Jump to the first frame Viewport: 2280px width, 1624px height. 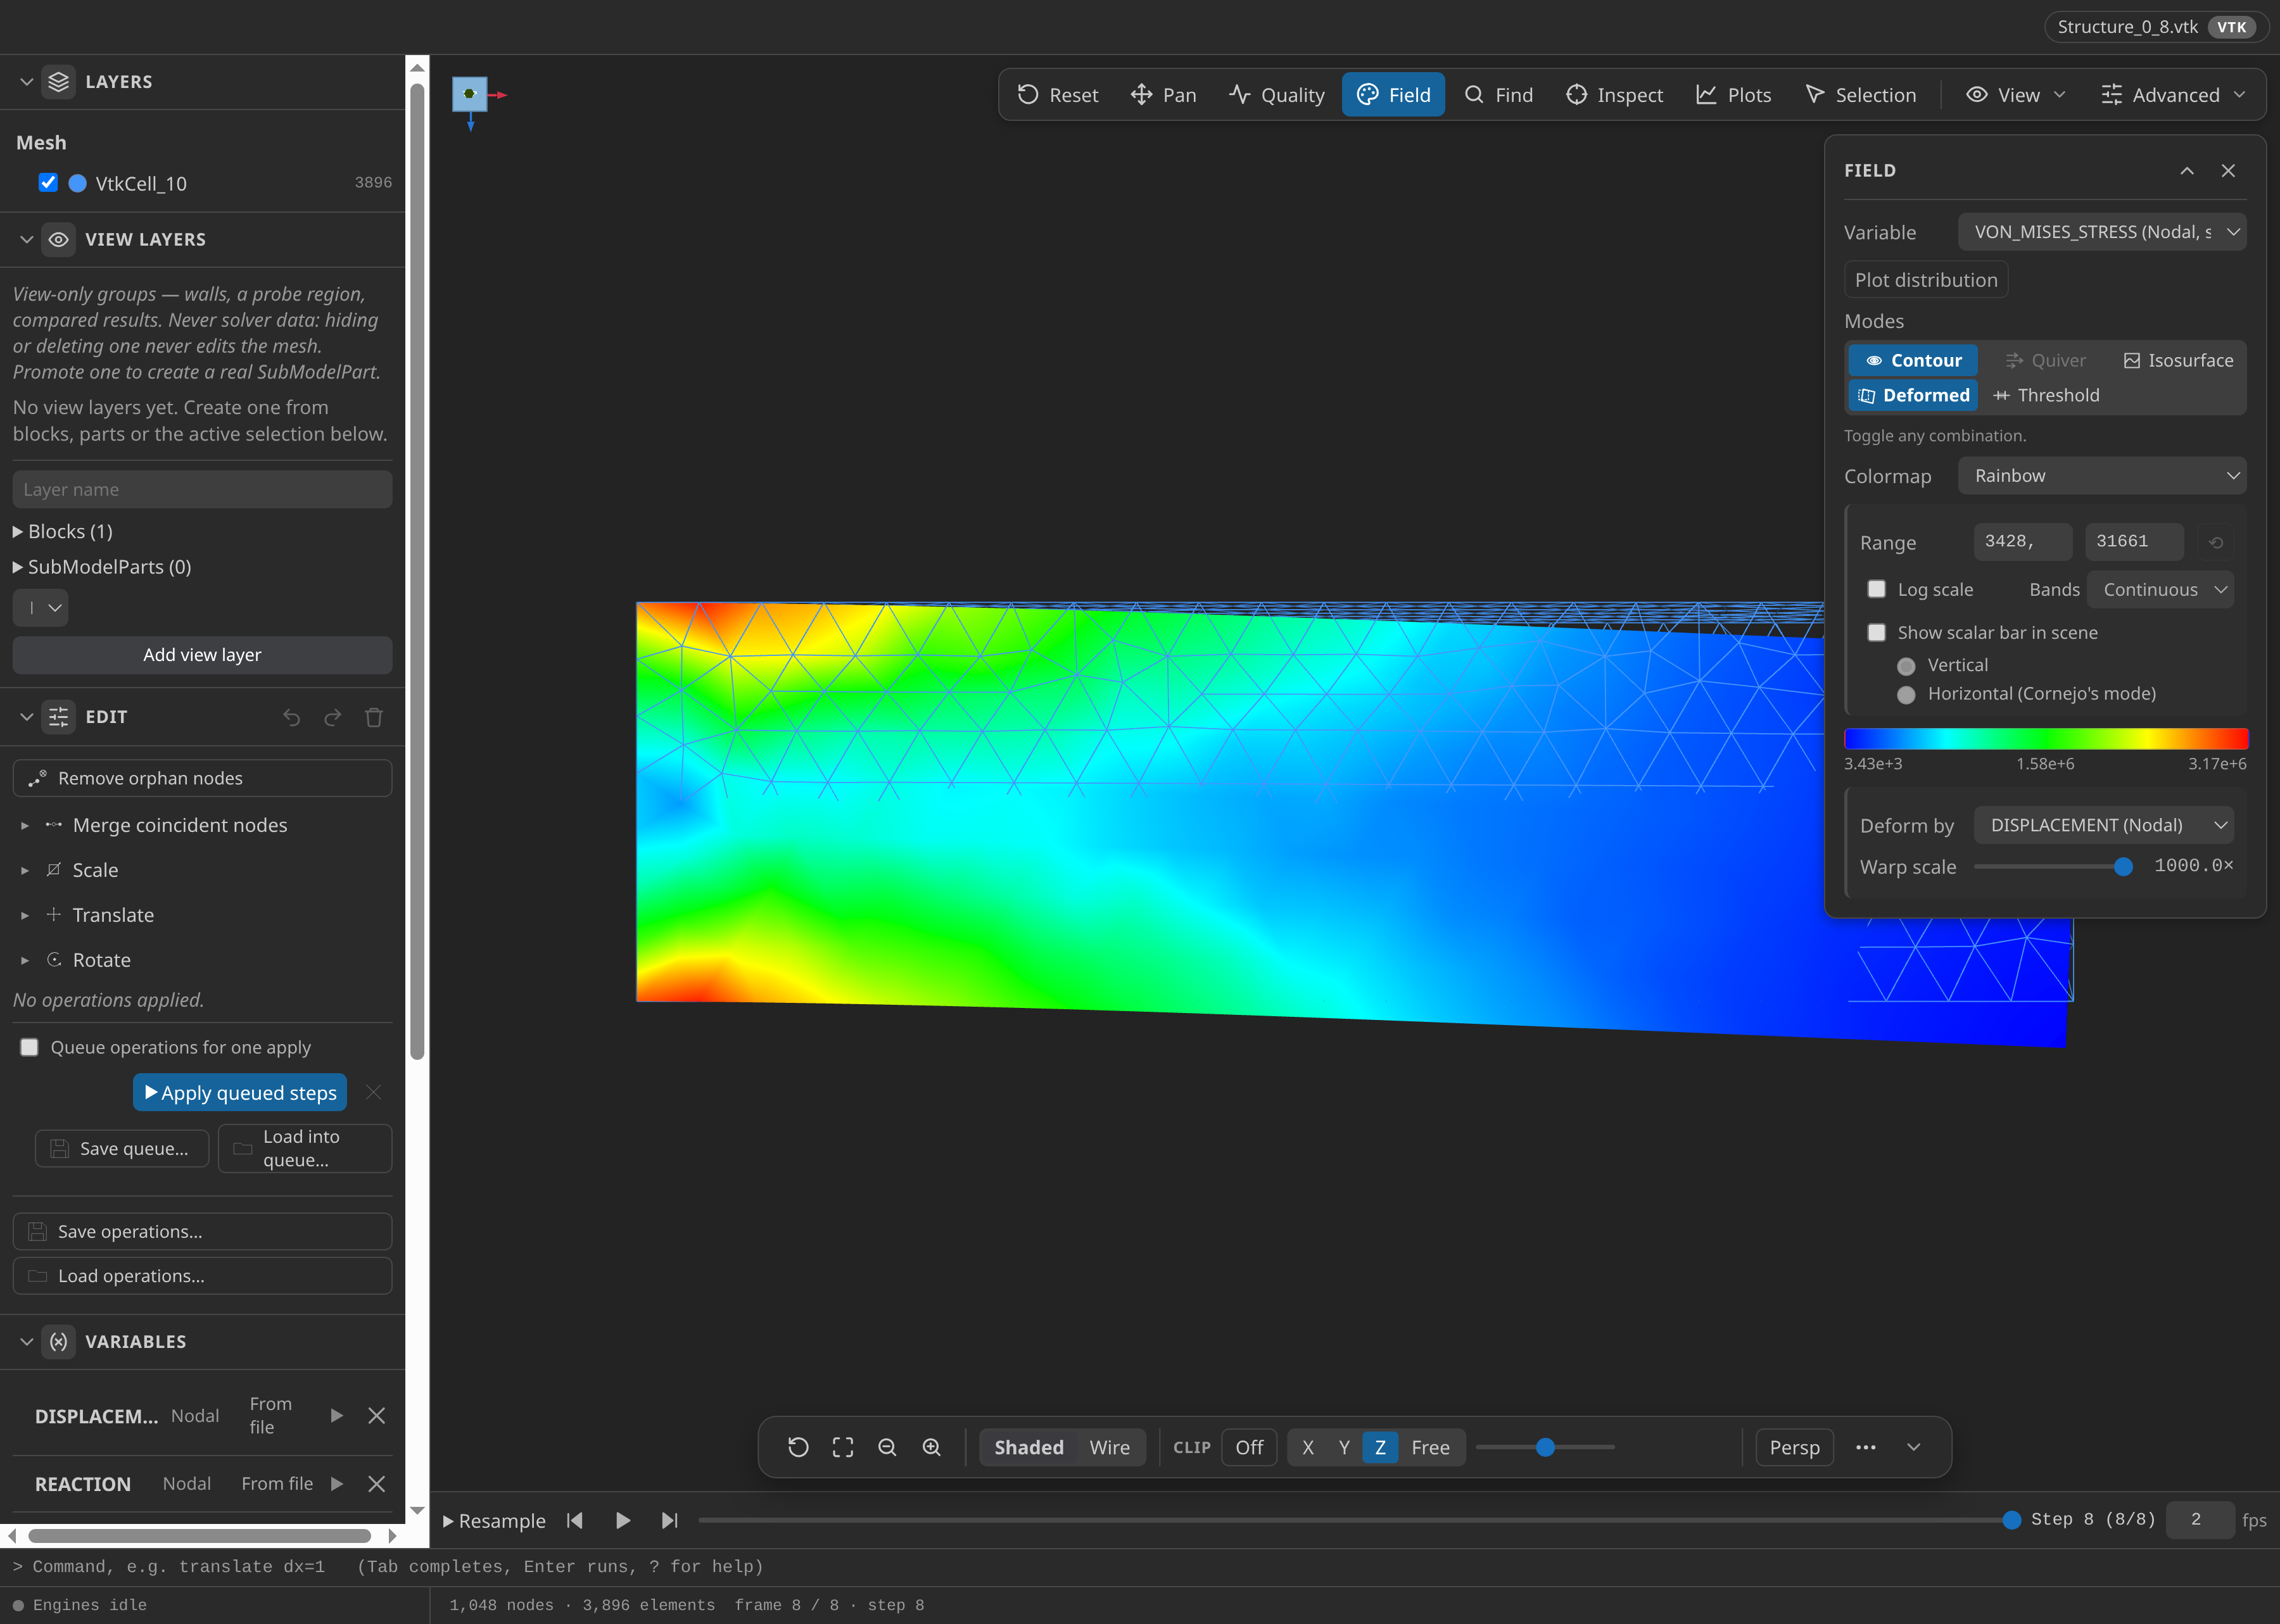pyautogui.click(x=575, y=1520)
